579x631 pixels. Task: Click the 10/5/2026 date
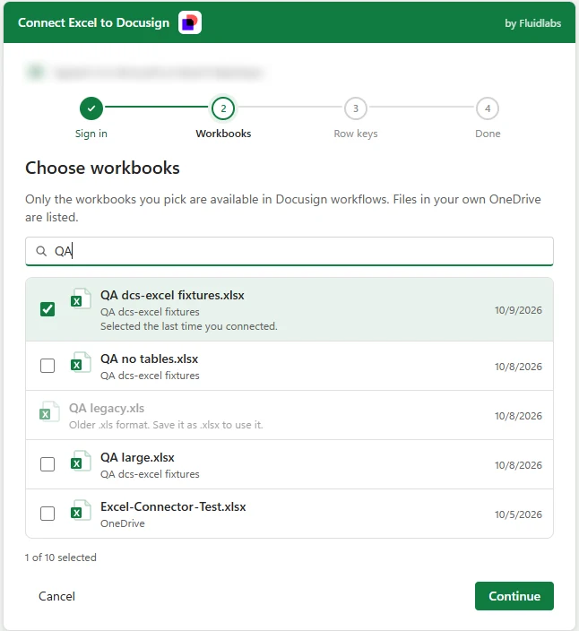point(518,514)
